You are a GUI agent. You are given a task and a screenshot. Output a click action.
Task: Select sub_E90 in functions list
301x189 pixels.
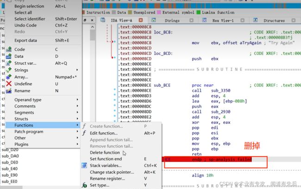9,175
